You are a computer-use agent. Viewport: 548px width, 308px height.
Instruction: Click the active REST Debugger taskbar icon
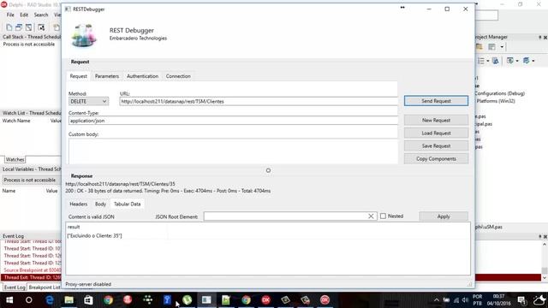click(206, 300)
